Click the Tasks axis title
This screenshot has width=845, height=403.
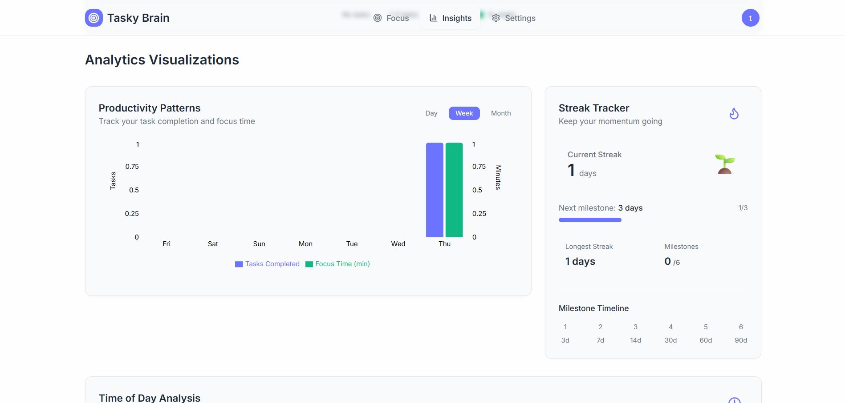(x=113, y=181)
